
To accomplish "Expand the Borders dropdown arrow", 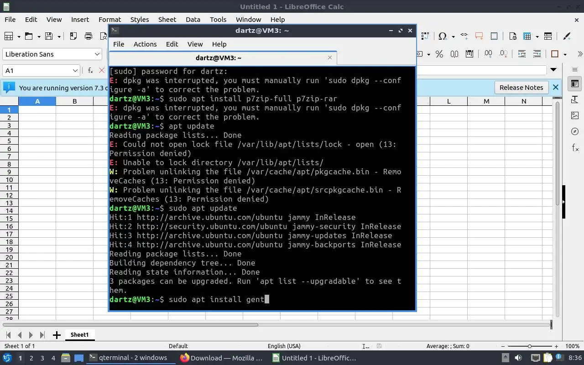I will point(565,54).
